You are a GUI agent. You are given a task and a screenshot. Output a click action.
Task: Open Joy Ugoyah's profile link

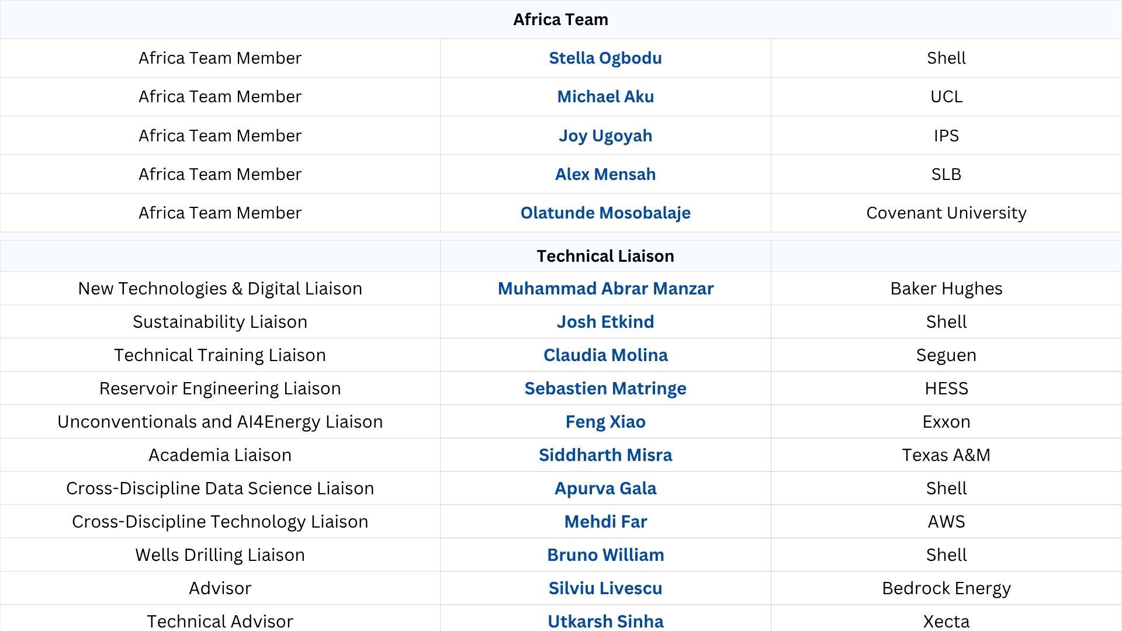click(605, 136)
